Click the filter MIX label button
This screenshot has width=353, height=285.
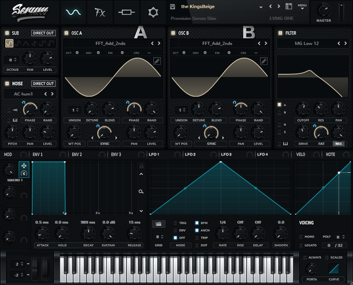tap(339, 144)
